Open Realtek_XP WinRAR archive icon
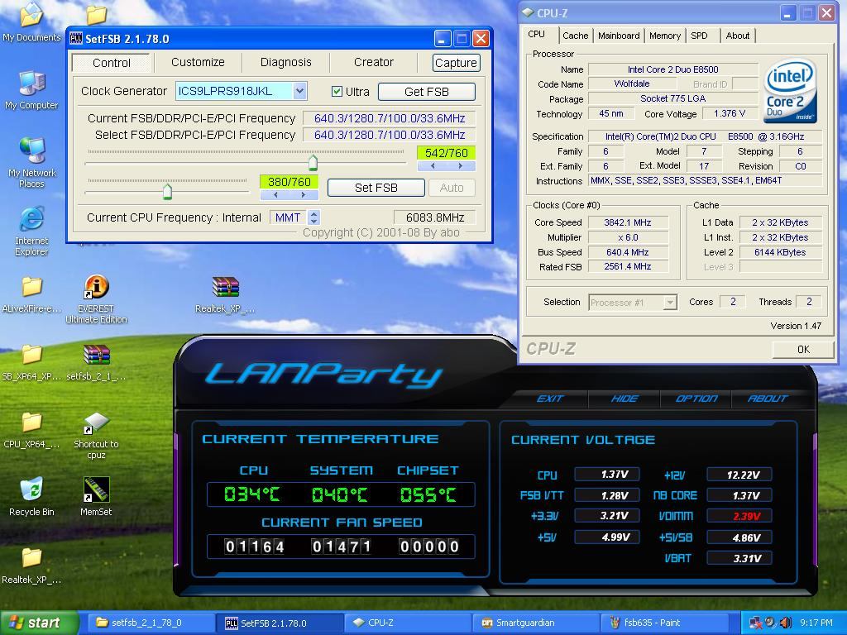Screen dimensions: 847x635 pos(225,294)
